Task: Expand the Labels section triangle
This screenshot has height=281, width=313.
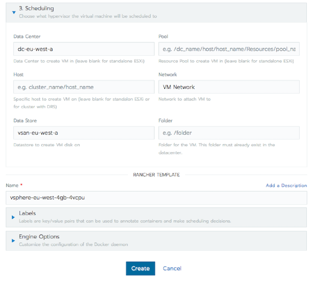Action: 14,217
